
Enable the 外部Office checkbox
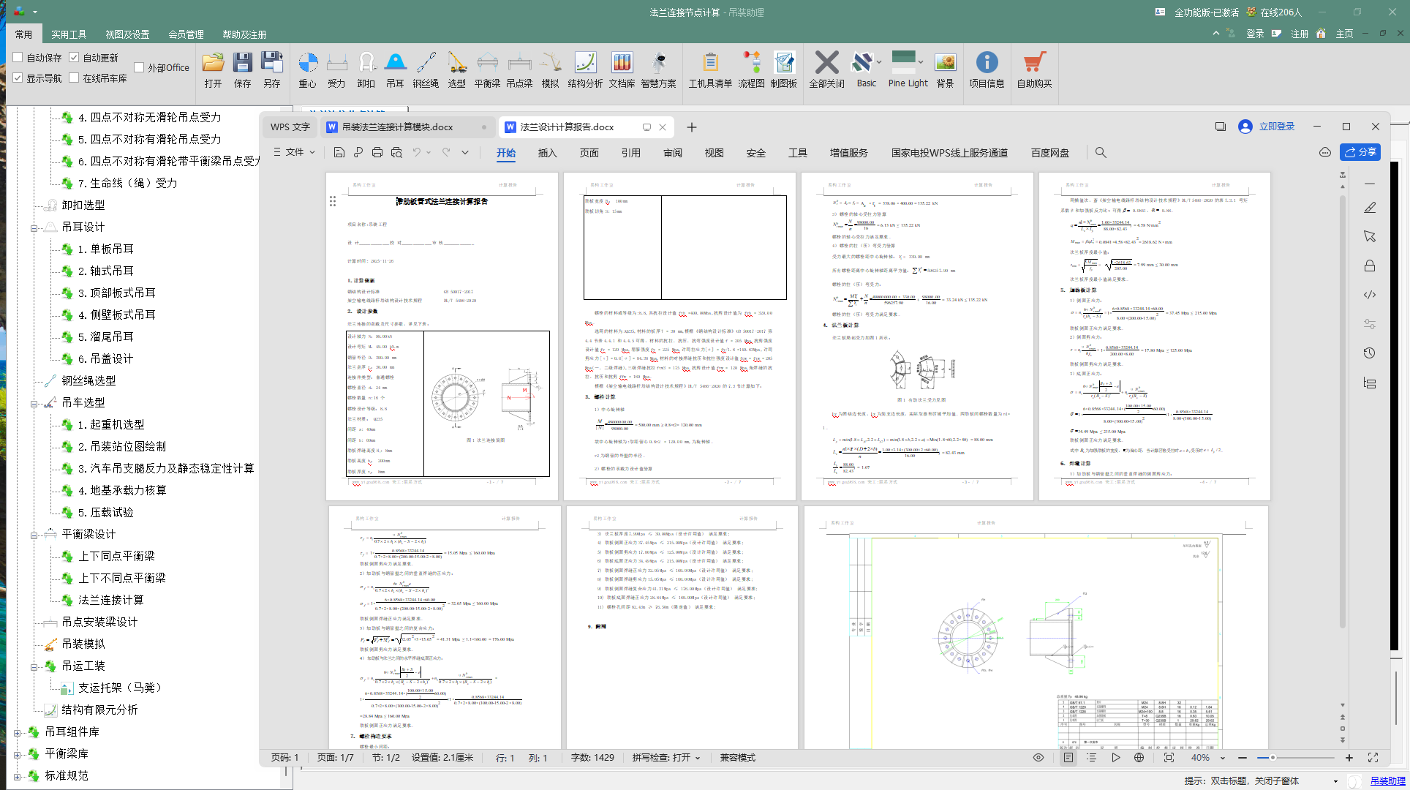point(139,67)
